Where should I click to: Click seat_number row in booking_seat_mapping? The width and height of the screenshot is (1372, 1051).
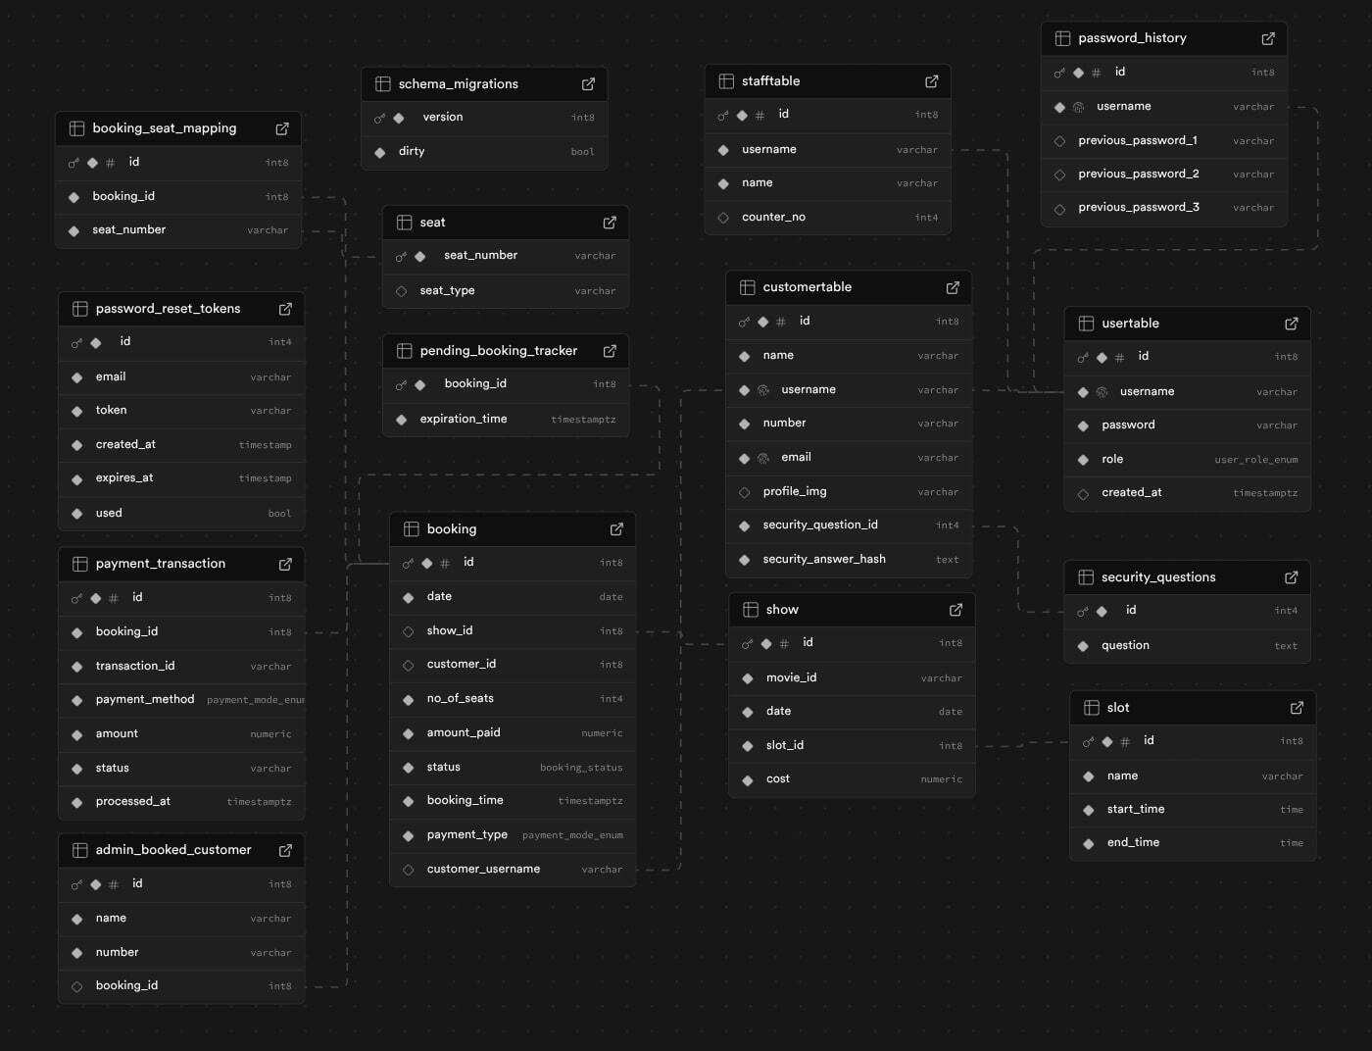(178, 230)
